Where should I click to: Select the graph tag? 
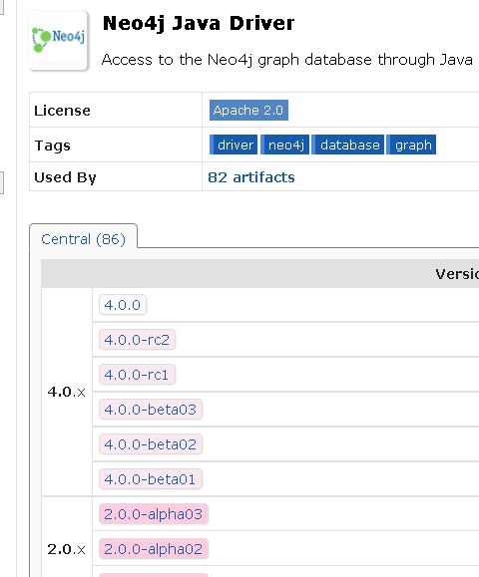pos(411,144)
